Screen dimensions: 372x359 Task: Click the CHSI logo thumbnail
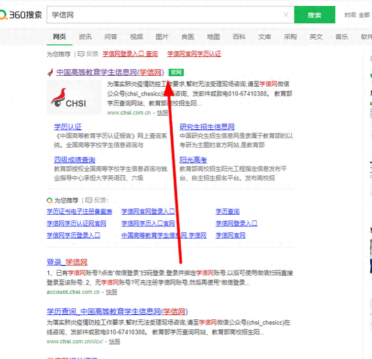pos(74,97)
